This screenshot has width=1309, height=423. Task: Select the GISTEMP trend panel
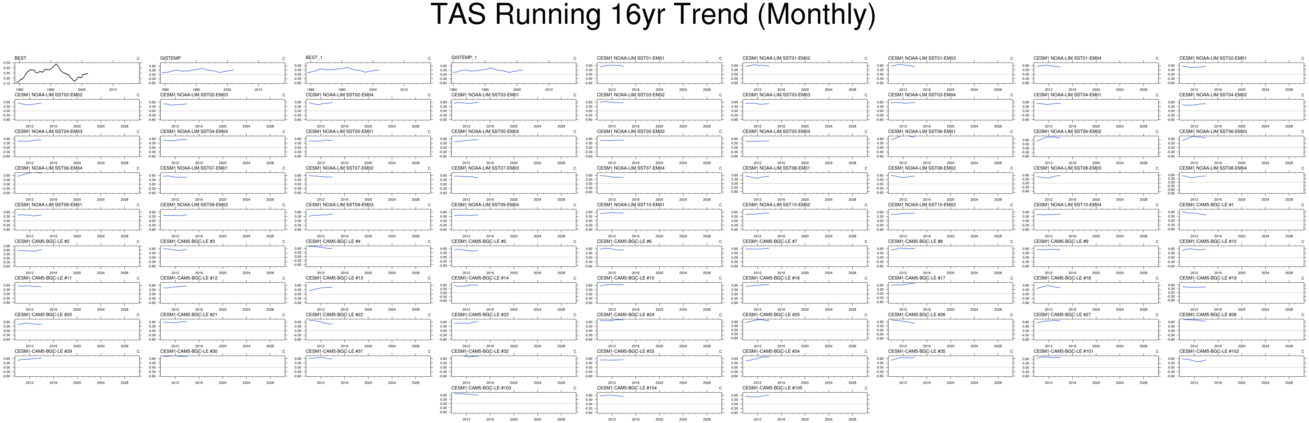222,73
